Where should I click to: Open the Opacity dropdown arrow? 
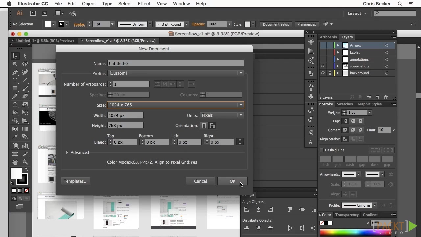229,24
